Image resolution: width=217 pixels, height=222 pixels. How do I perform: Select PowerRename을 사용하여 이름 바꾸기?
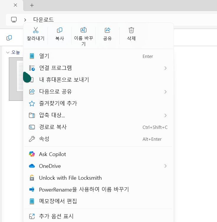point(84,189)
